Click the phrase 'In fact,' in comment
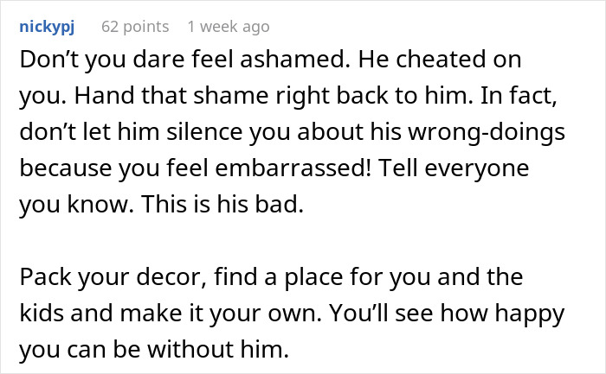The image size is (606, 374). click(519, 96)
